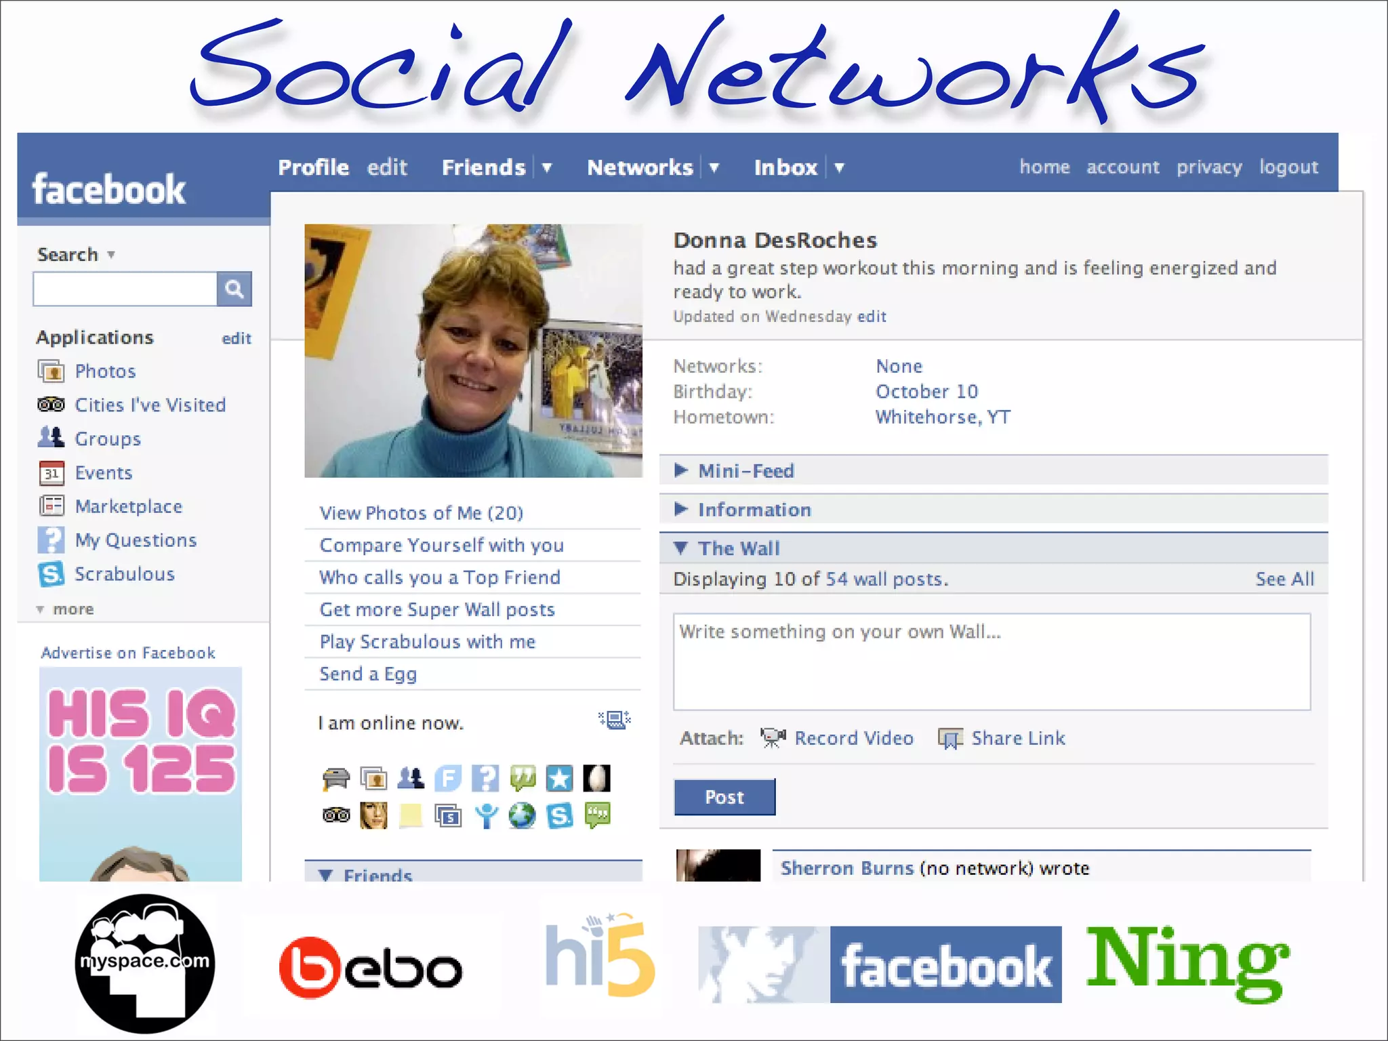Click the My Questions question-mark icon

[52, 540]
